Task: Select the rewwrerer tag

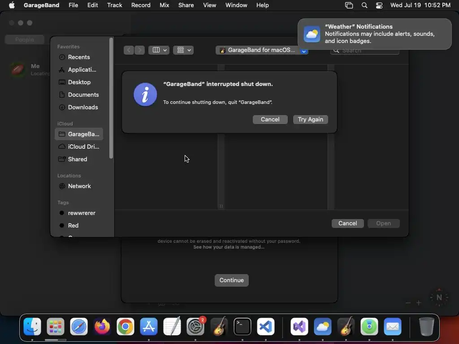Action: coord(79,213)
